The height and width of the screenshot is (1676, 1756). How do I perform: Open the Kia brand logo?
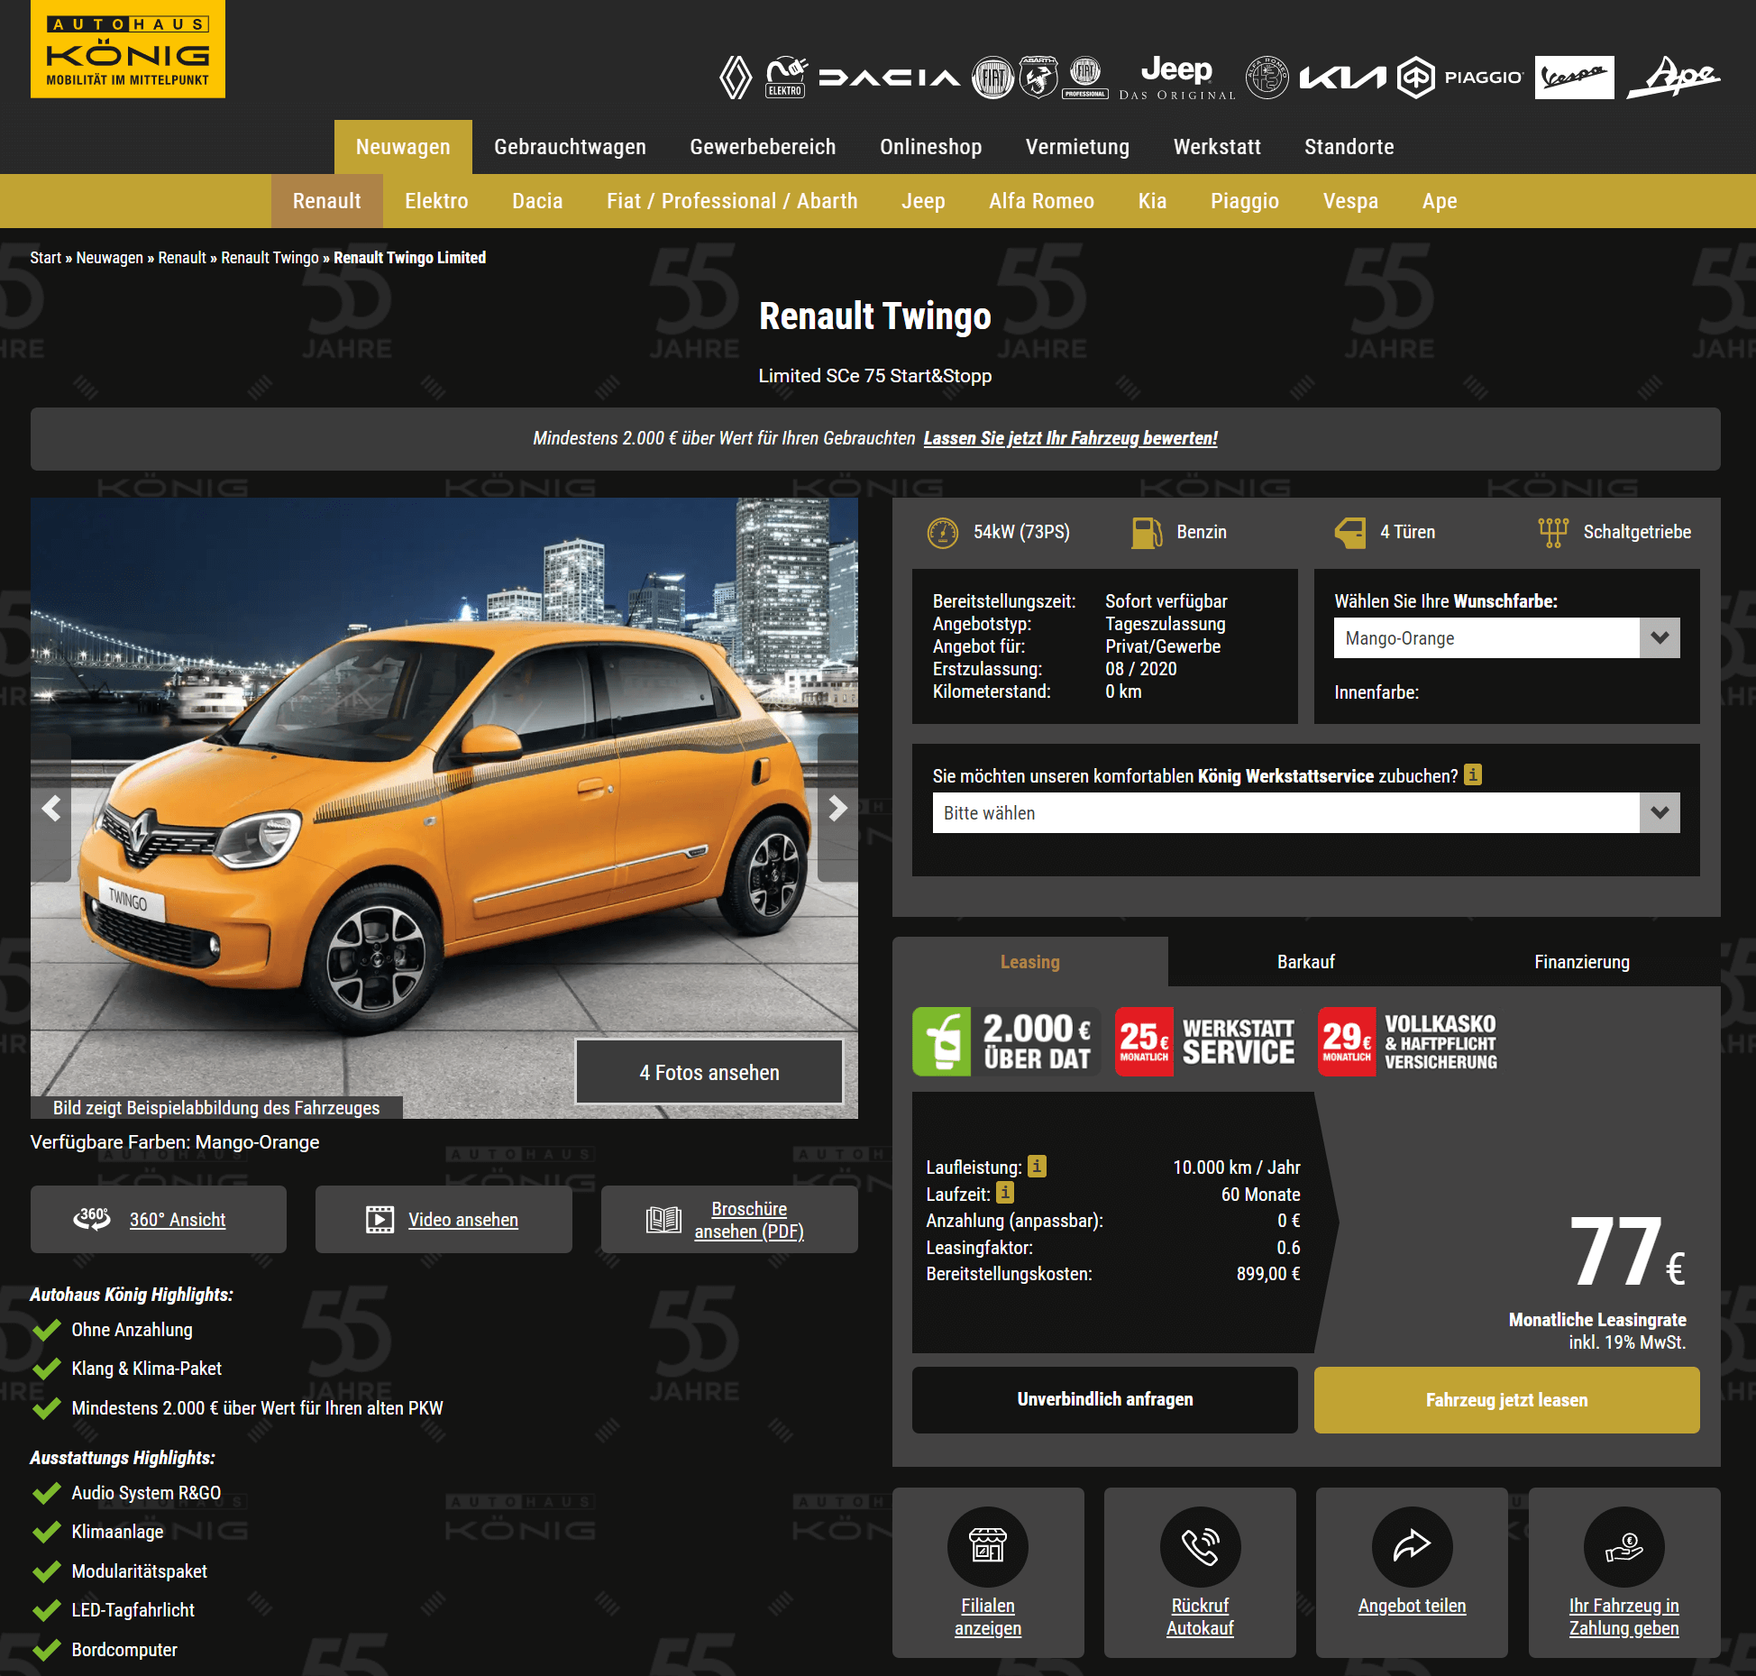click(x=1342, y=78)
